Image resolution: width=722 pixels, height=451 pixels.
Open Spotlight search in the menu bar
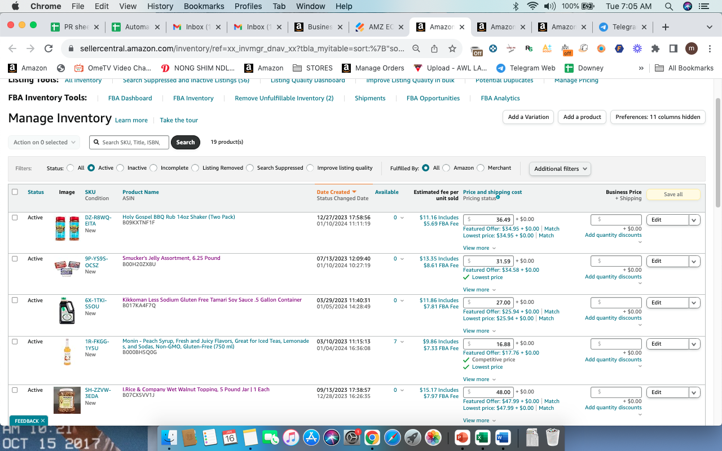(669, 6)
